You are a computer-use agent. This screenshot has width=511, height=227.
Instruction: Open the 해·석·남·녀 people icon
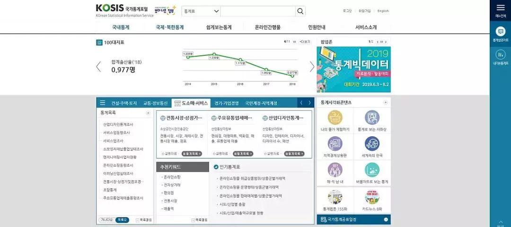335,170
